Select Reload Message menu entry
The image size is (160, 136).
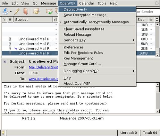pyautogui.click(x=97, y=35)
